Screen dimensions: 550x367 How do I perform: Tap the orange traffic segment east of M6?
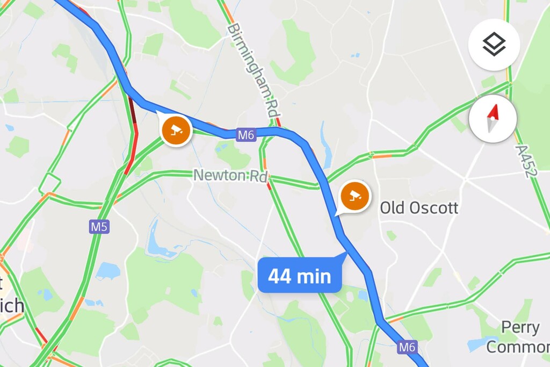[381, 156]
